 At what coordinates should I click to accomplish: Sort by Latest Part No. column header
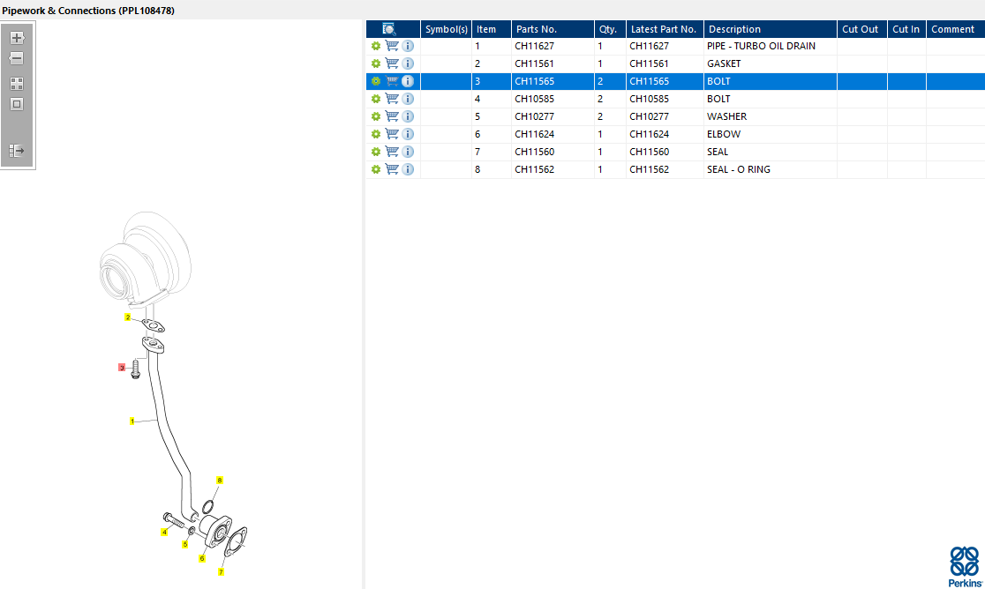(x=665, y=29)
